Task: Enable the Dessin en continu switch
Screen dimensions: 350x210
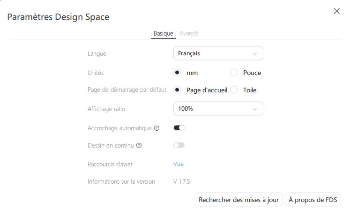Action: pos(179,145)
